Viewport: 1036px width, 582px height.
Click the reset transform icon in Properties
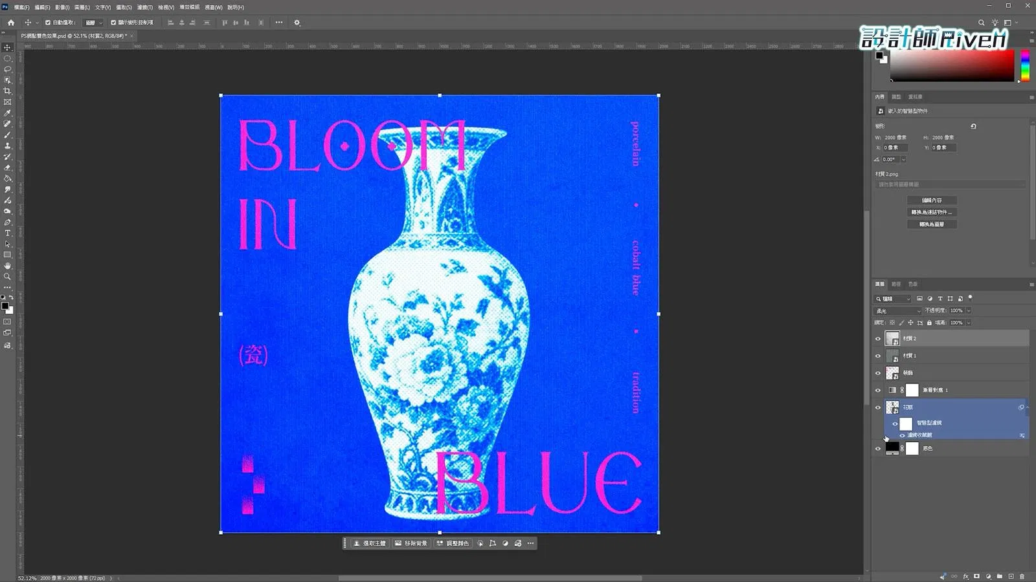(x=973, y=126)
